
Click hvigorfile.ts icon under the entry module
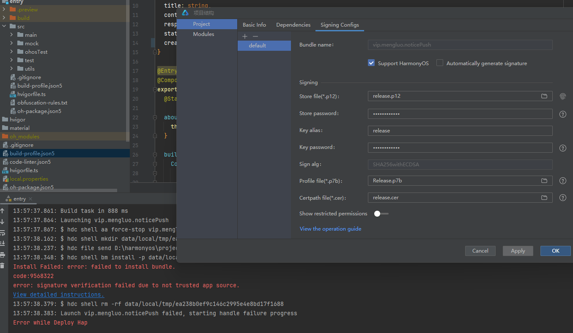(13, 94)
